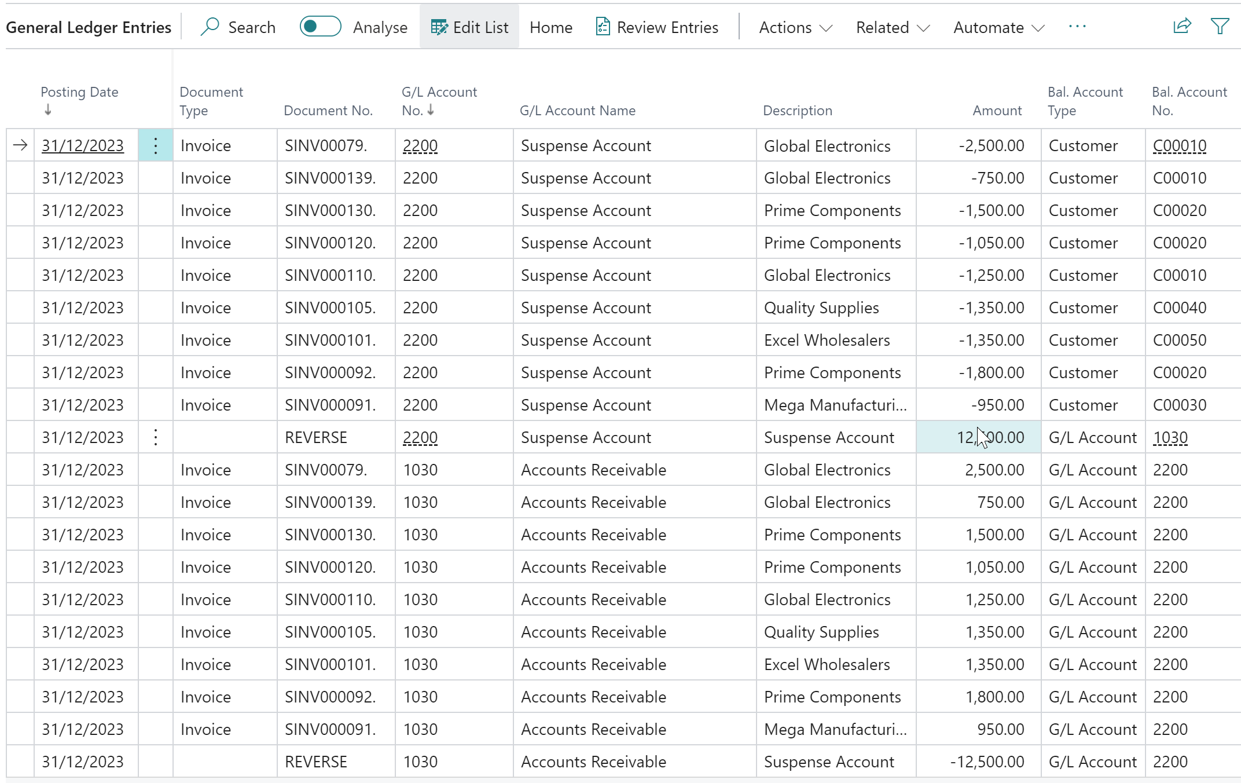1241x783 pixels.
Task: Open the filter pane icon
Action: 1219,27
